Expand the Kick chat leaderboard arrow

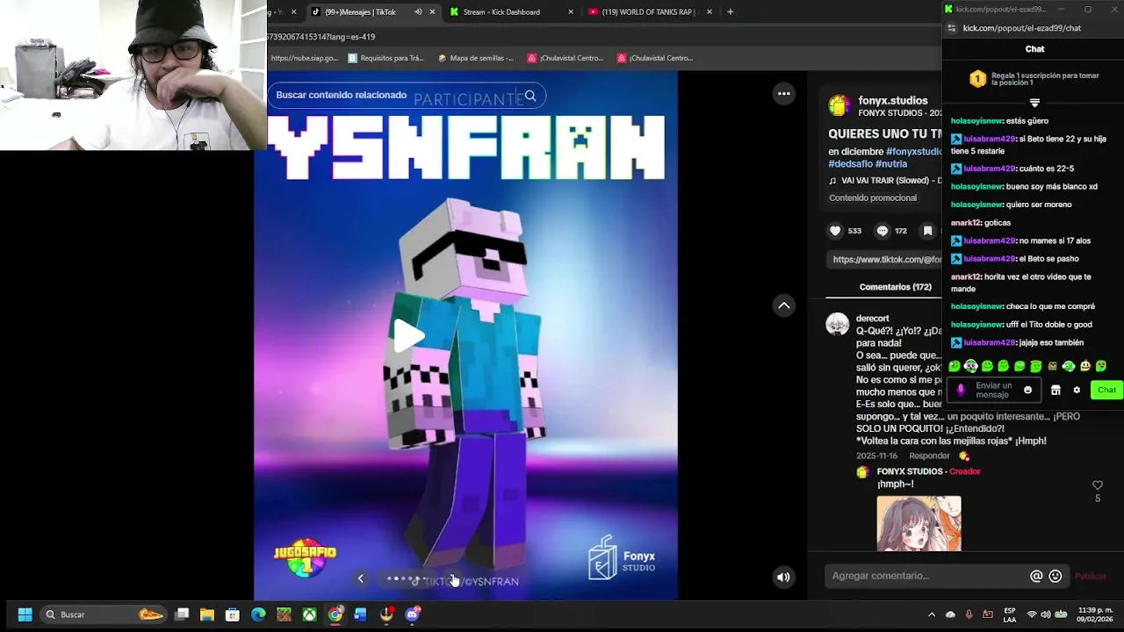coord(1034,103)
